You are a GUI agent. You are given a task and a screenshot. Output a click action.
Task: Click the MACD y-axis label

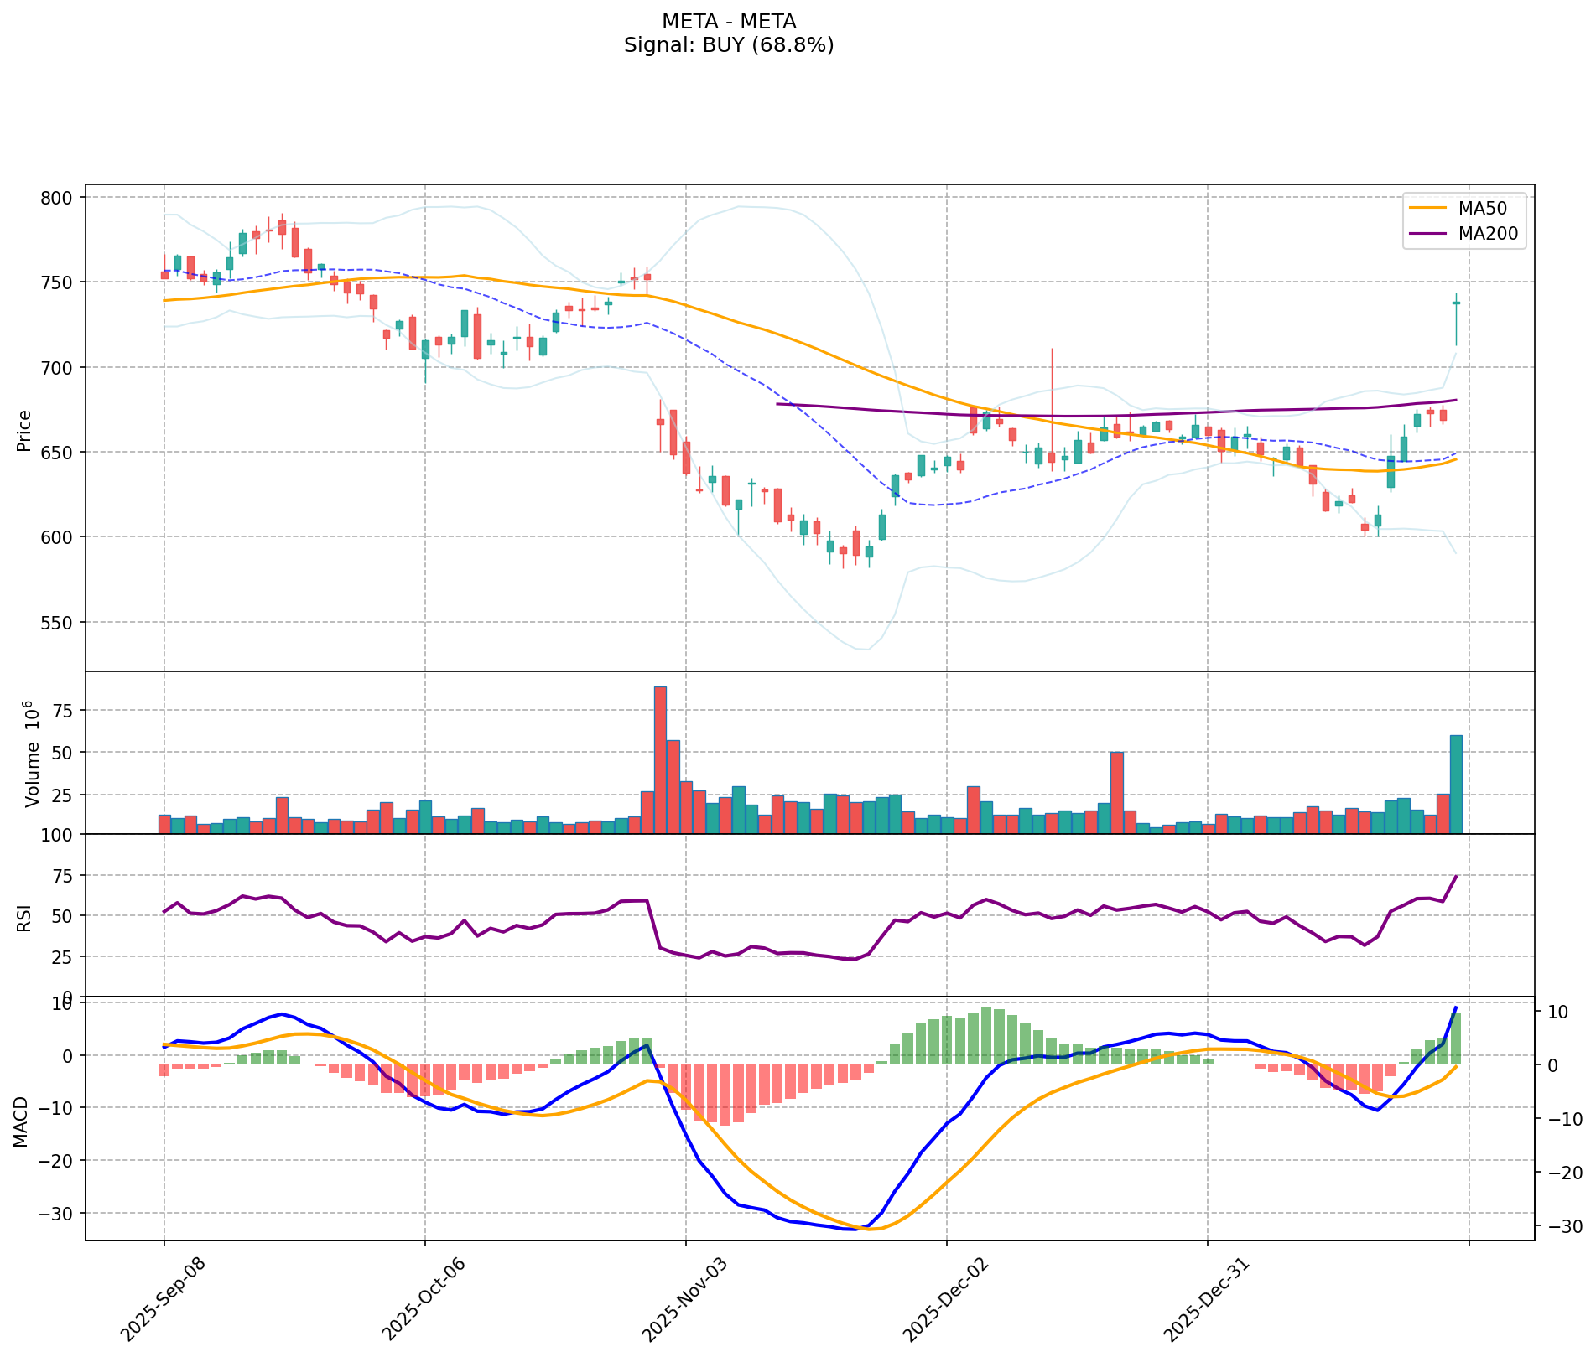tap(21, 1121)
